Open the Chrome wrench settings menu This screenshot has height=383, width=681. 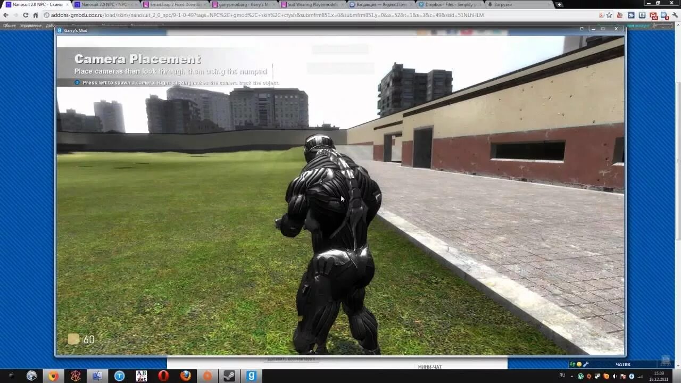point(675,15)
